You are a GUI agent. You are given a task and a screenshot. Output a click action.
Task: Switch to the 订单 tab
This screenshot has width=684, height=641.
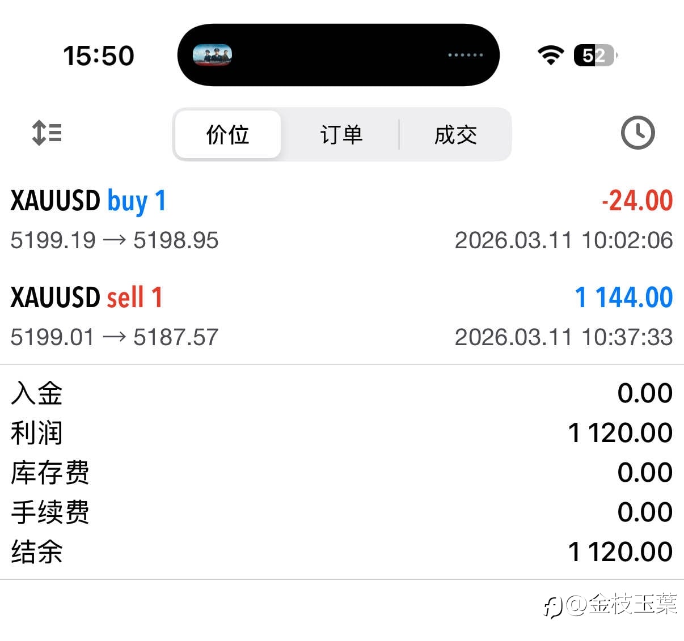point(341,134)
